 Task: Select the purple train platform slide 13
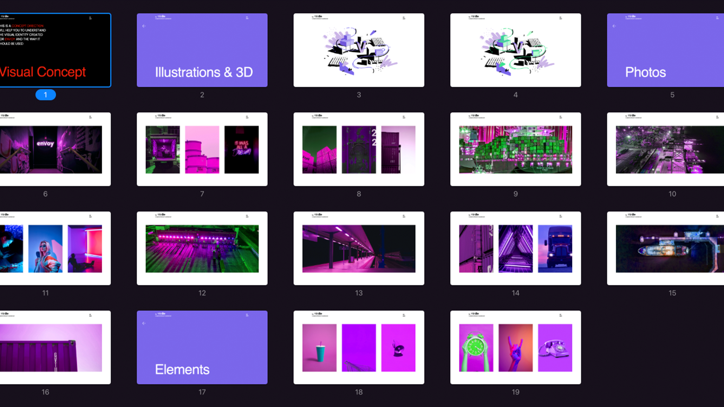[359, 248]
